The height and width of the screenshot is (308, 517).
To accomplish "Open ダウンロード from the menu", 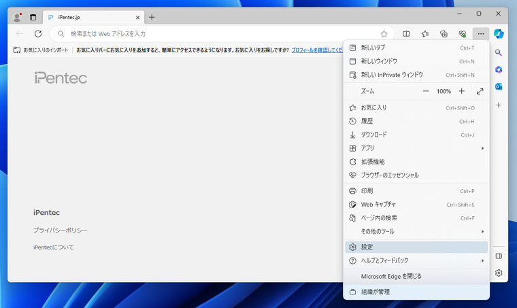I will click(x=416, y=135).
